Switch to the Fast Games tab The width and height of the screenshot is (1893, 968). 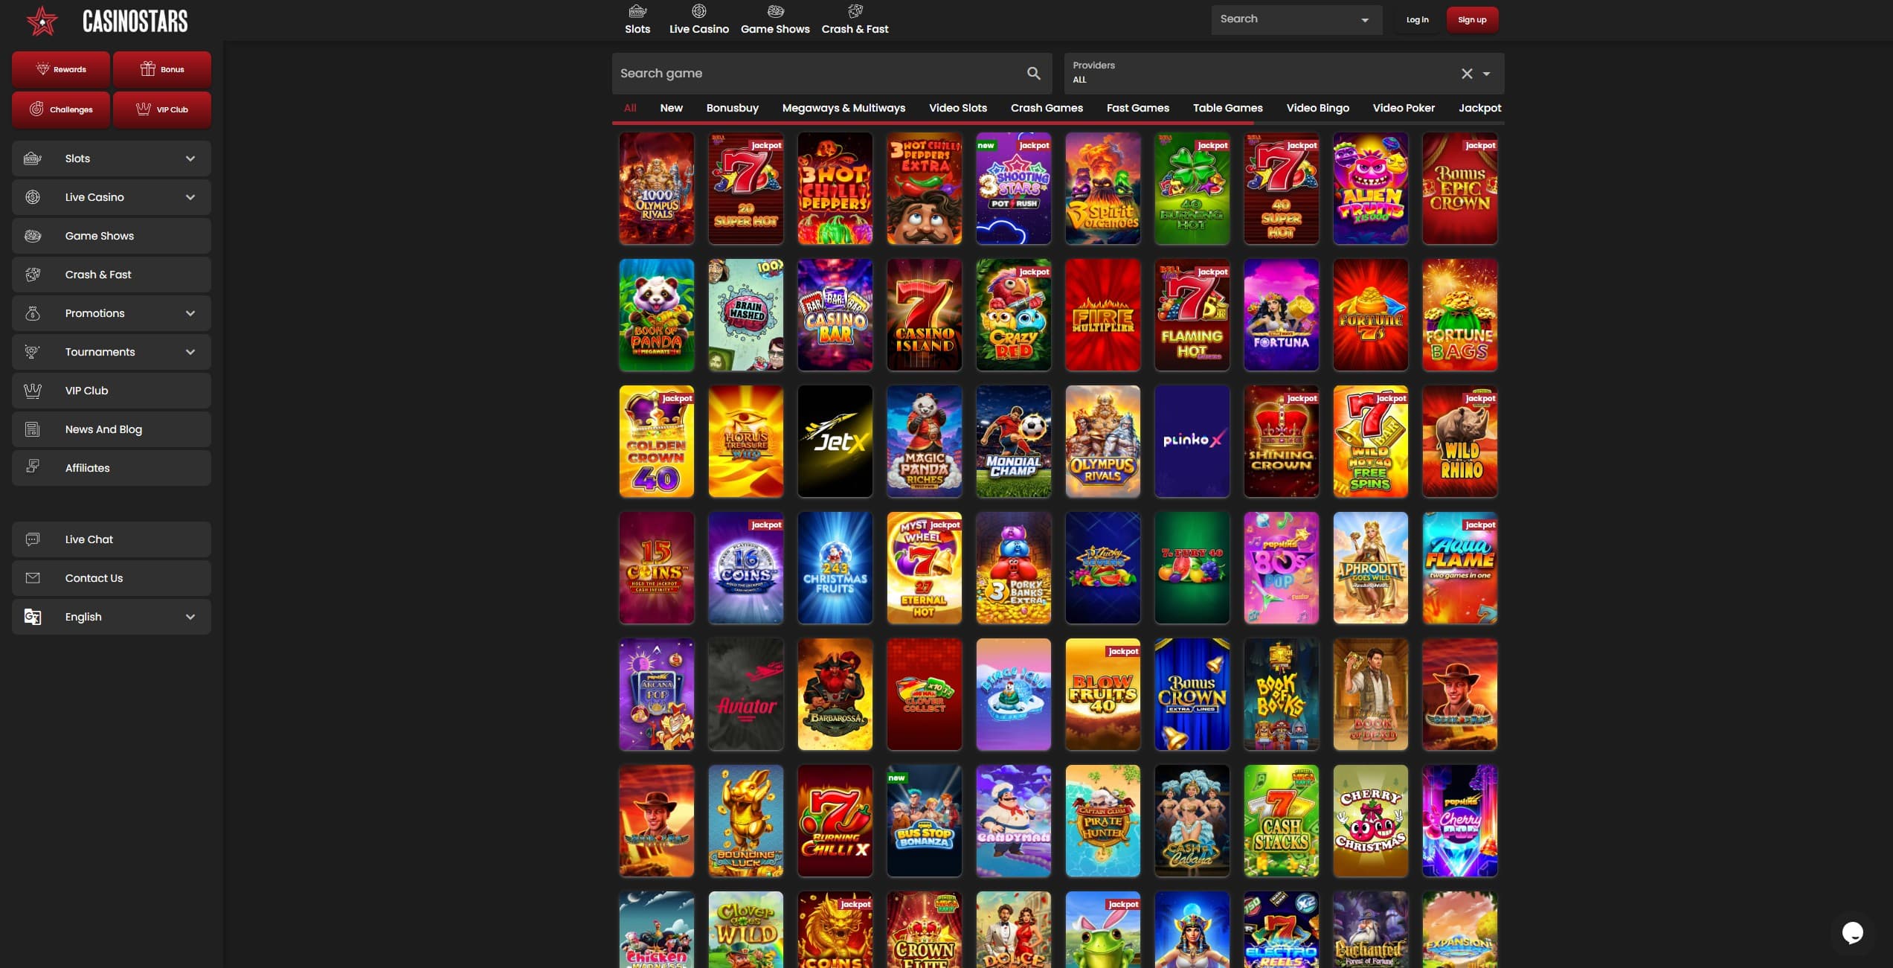pyautogui.click(x=1137, y=108)
